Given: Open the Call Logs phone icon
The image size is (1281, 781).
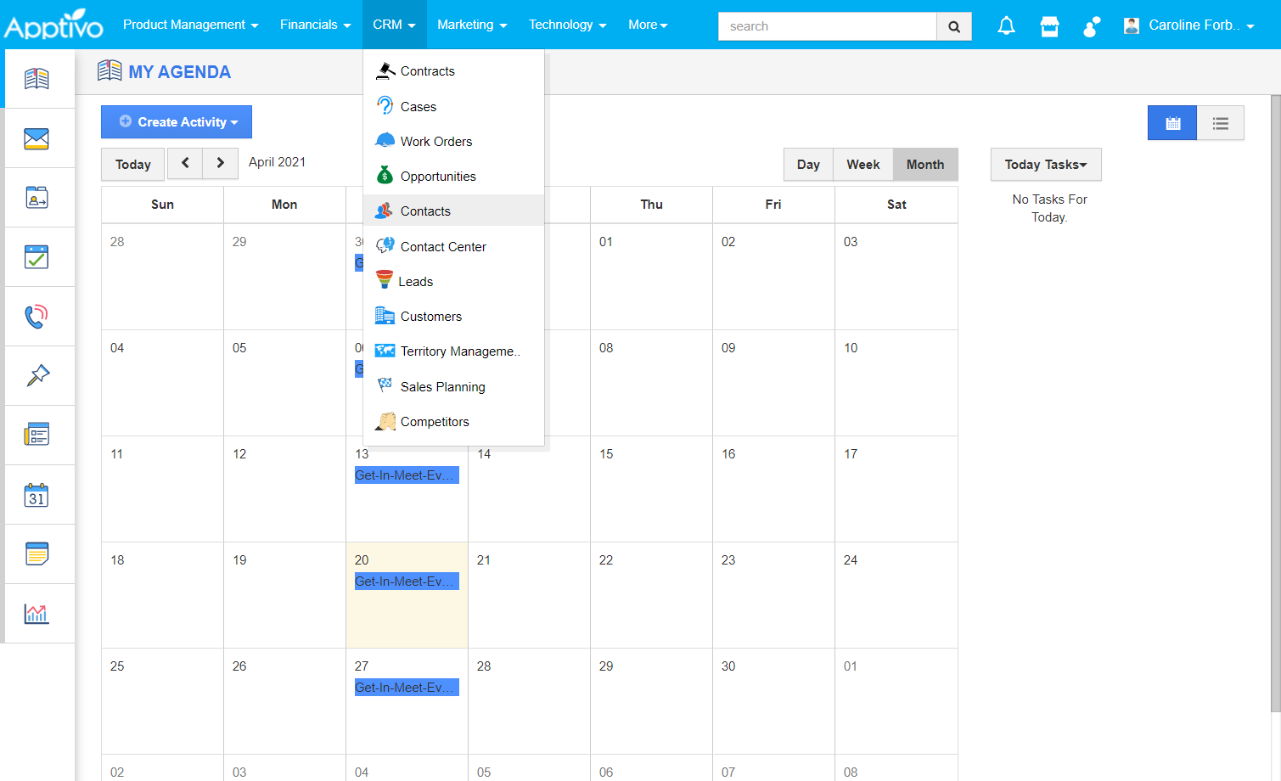Looking at the screenshot, I should pos(39,316).
